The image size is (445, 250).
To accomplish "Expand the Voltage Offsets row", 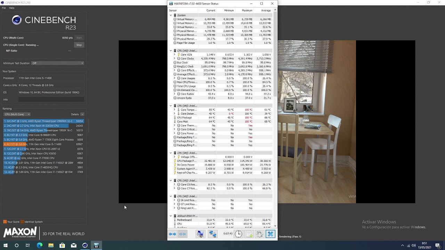I will [175, 157].
